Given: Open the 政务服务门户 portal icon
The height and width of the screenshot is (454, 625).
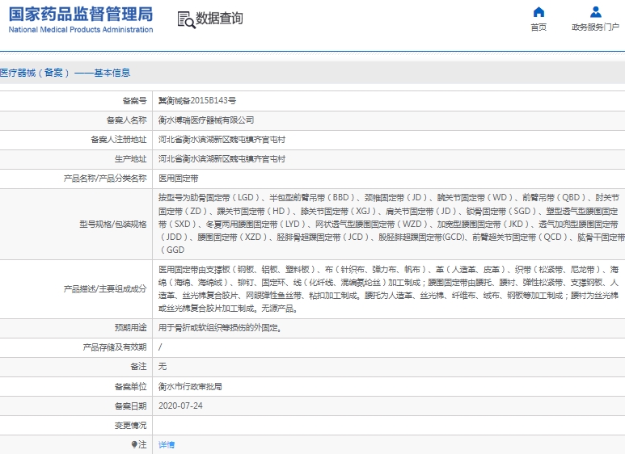Looking at the screenshot, I should tap(596, 12).
